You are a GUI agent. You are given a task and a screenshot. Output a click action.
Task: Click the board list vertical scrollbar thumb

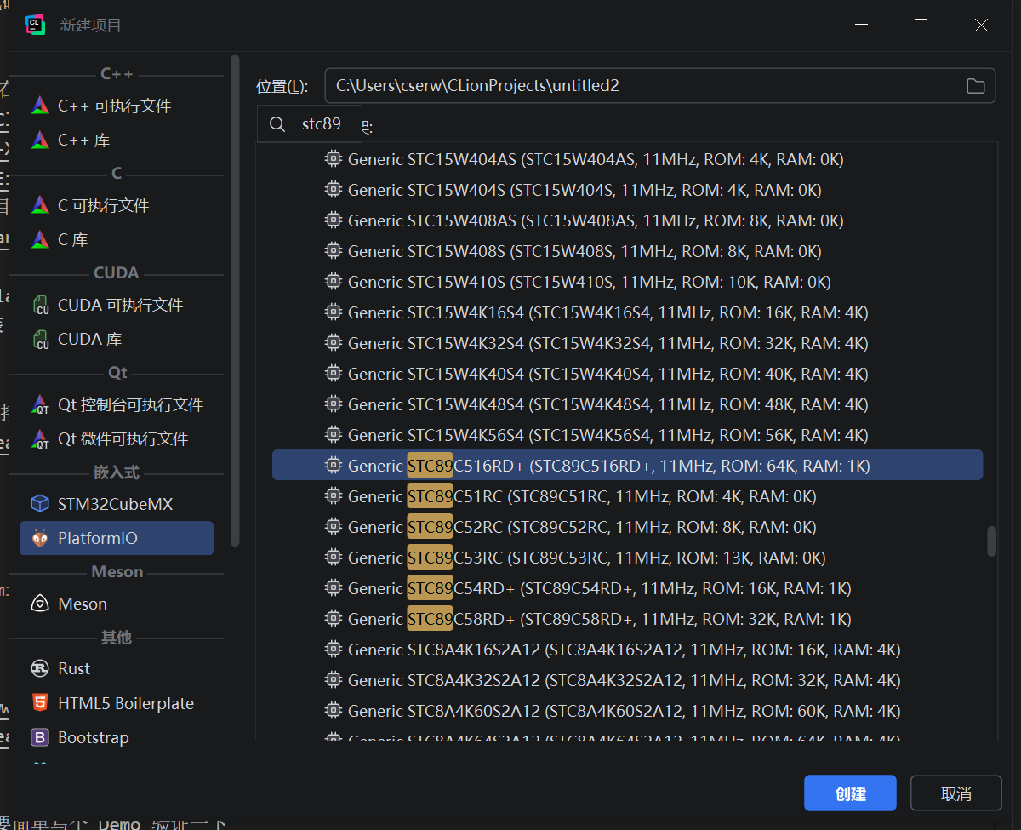(x=991, y=541)
